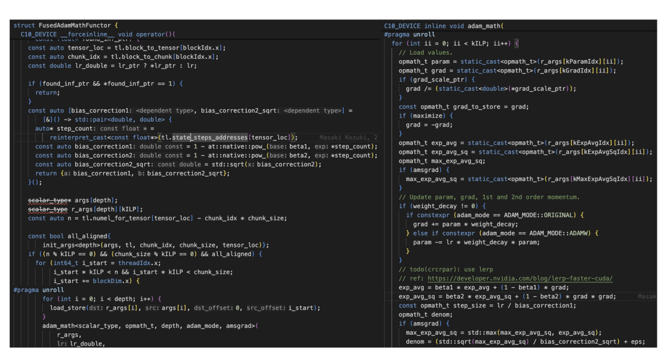Click the '#pragma unroll' line in right editor

(409, 34)
